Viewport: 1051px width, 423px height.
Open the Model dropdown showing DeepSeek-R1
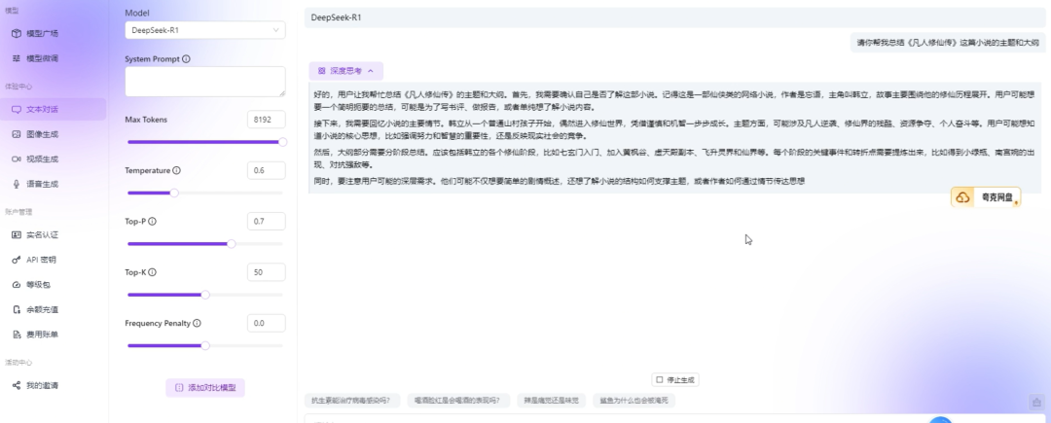coord(205,30)
